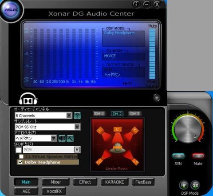The height and width of the screenshot is (196, 213).
Task: Click the Mute label above the level meter
Action: click(x=152, y=26)
